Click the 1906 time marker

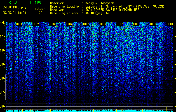[103, 24]
